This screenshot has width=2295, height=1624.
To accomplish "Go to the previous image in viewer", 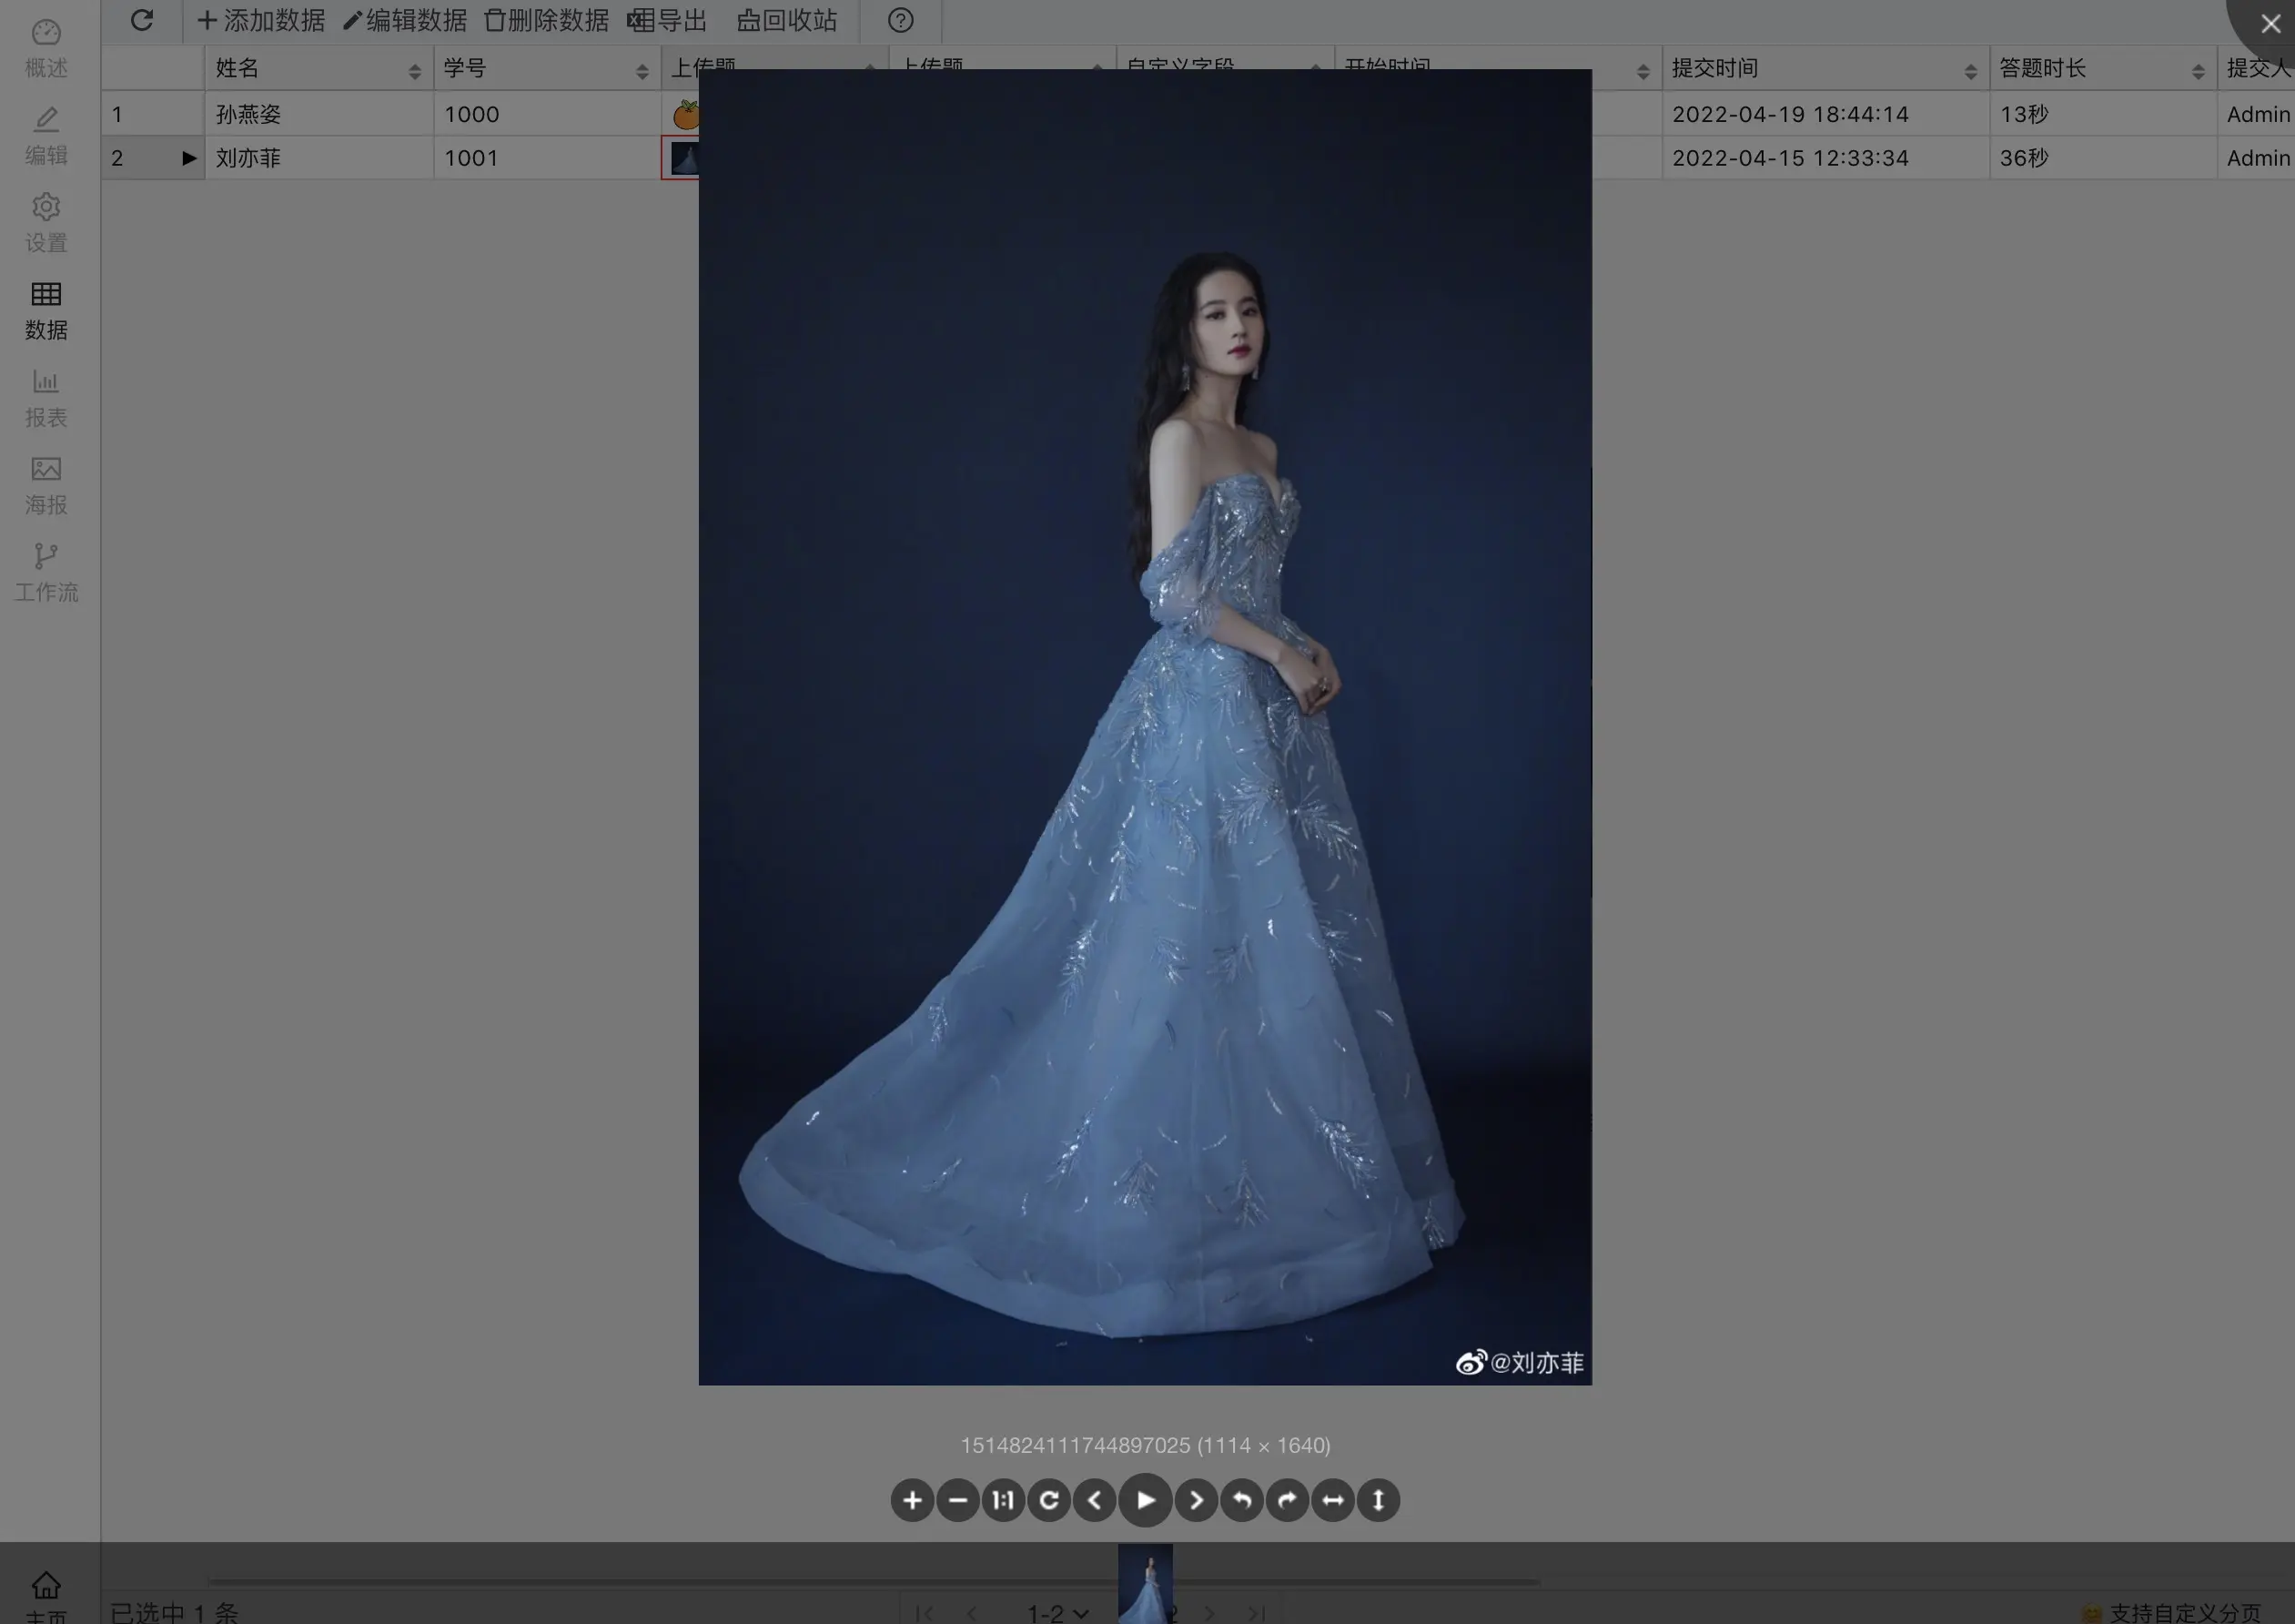I will tap(1095, 1500).
